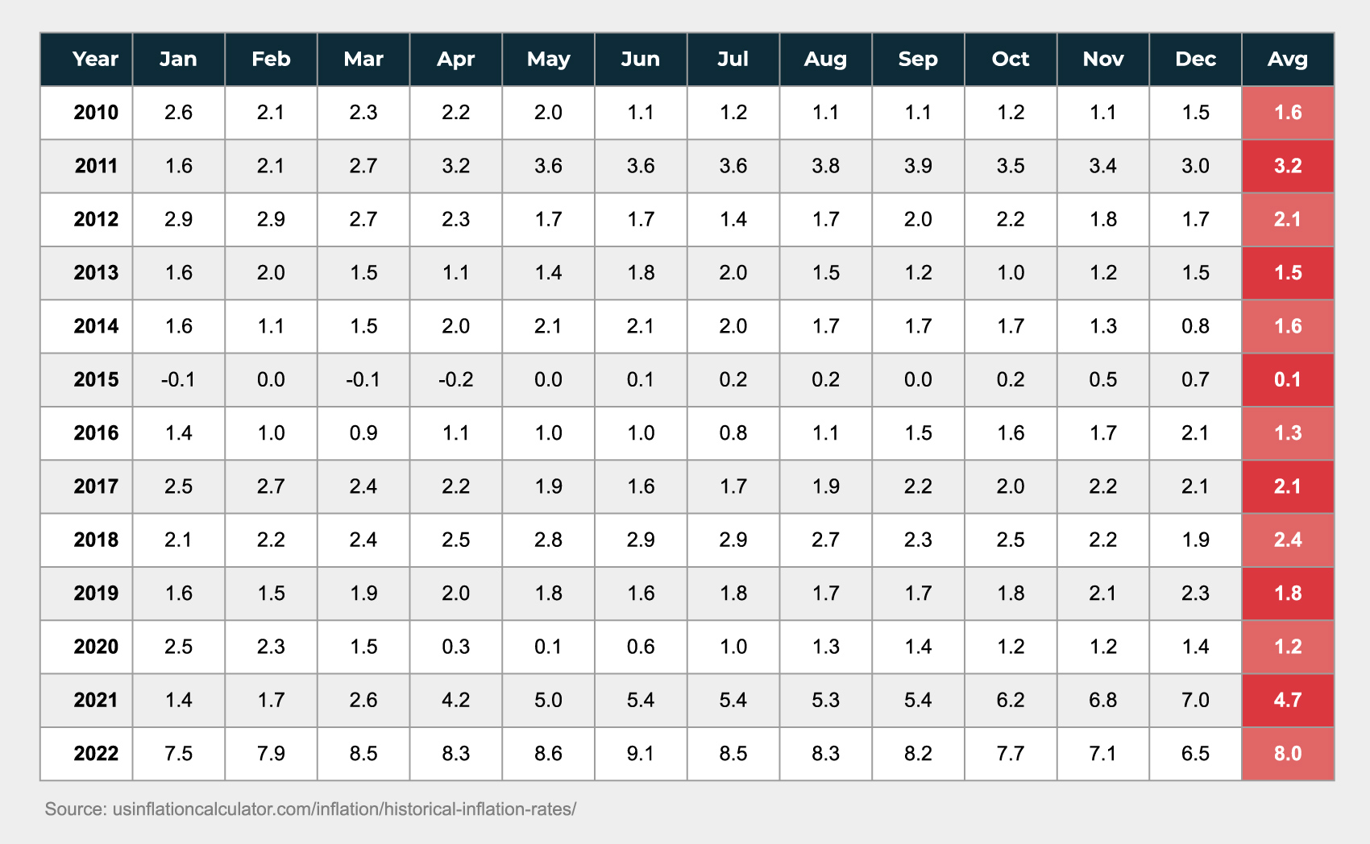
Task: Click the 2022 row label
Action: [x=95, y=753]
